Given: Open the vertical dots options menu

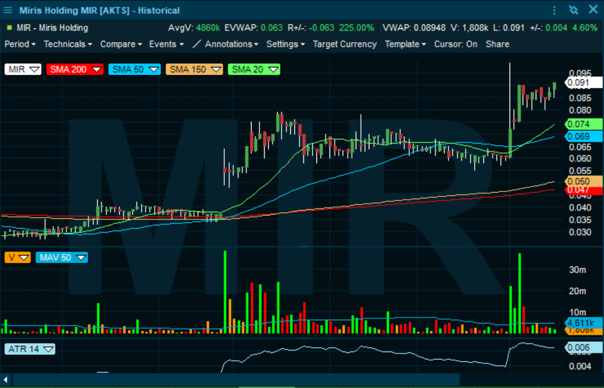Looking at the screenshot, I should coord(554,10).
